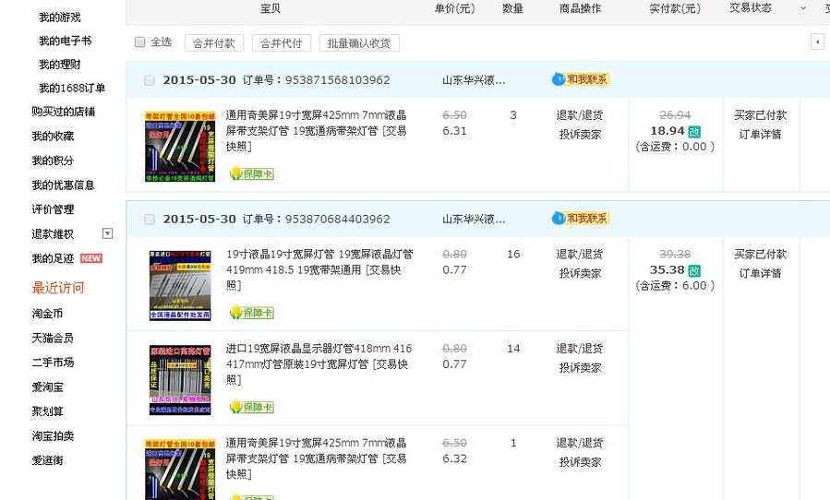Go to 二手市场 under 最近访问

coord(53,363)
